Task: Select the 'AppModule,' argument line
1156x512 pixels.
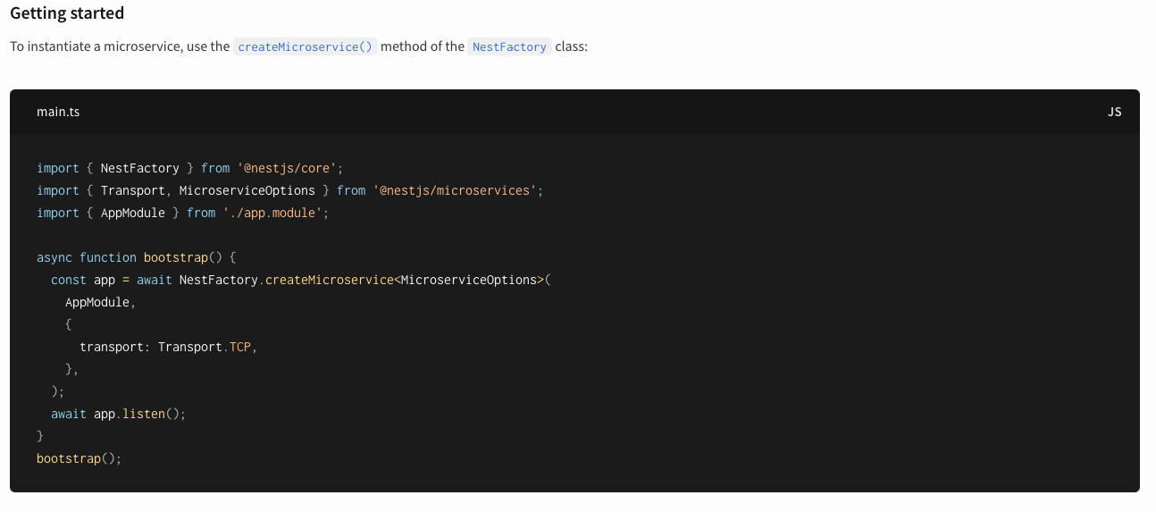Action: pos(101,302)
